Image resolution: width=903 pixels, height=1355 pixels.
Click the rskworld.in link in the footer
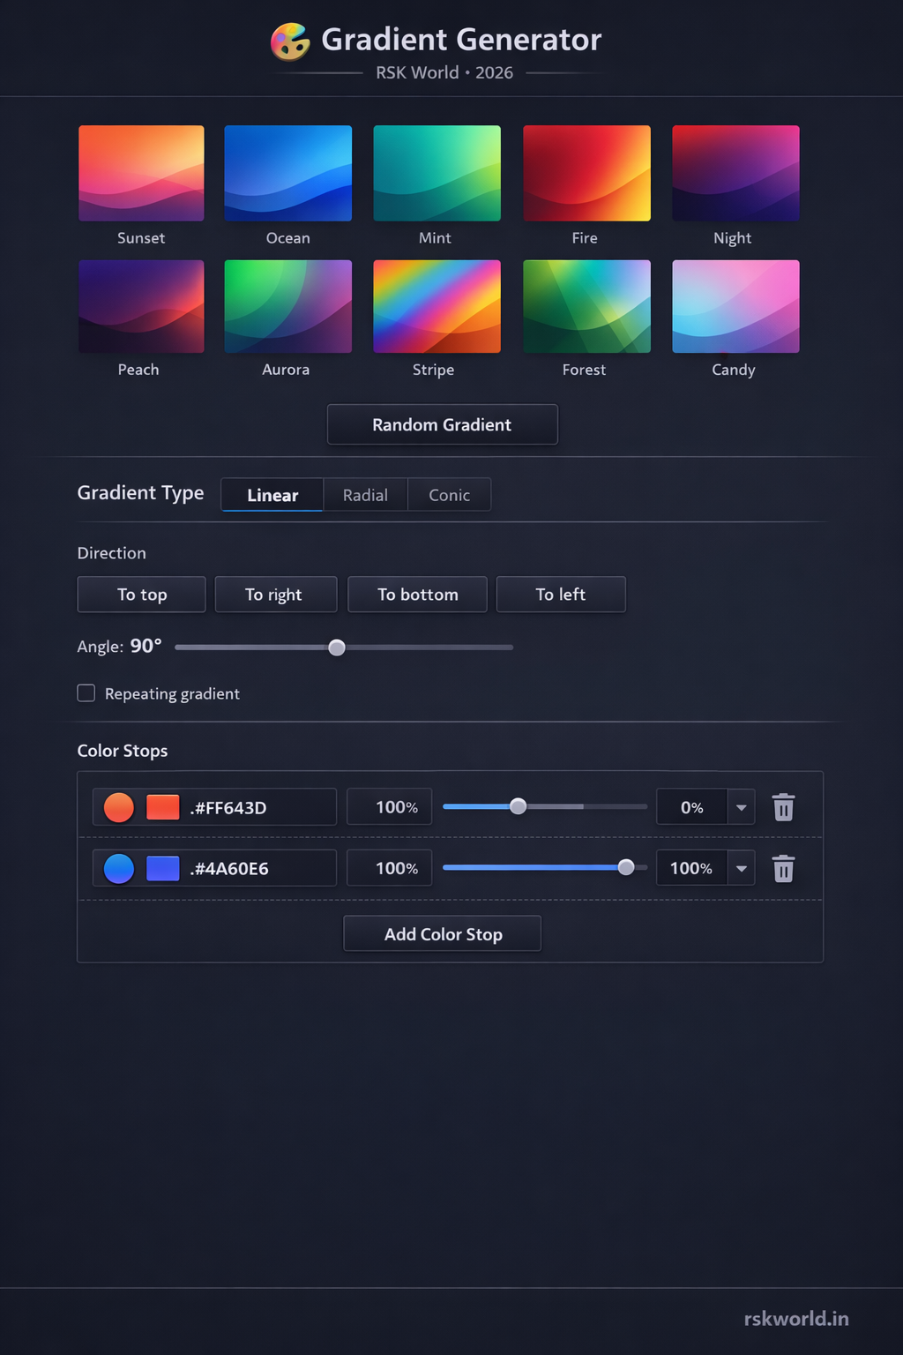796,1319
